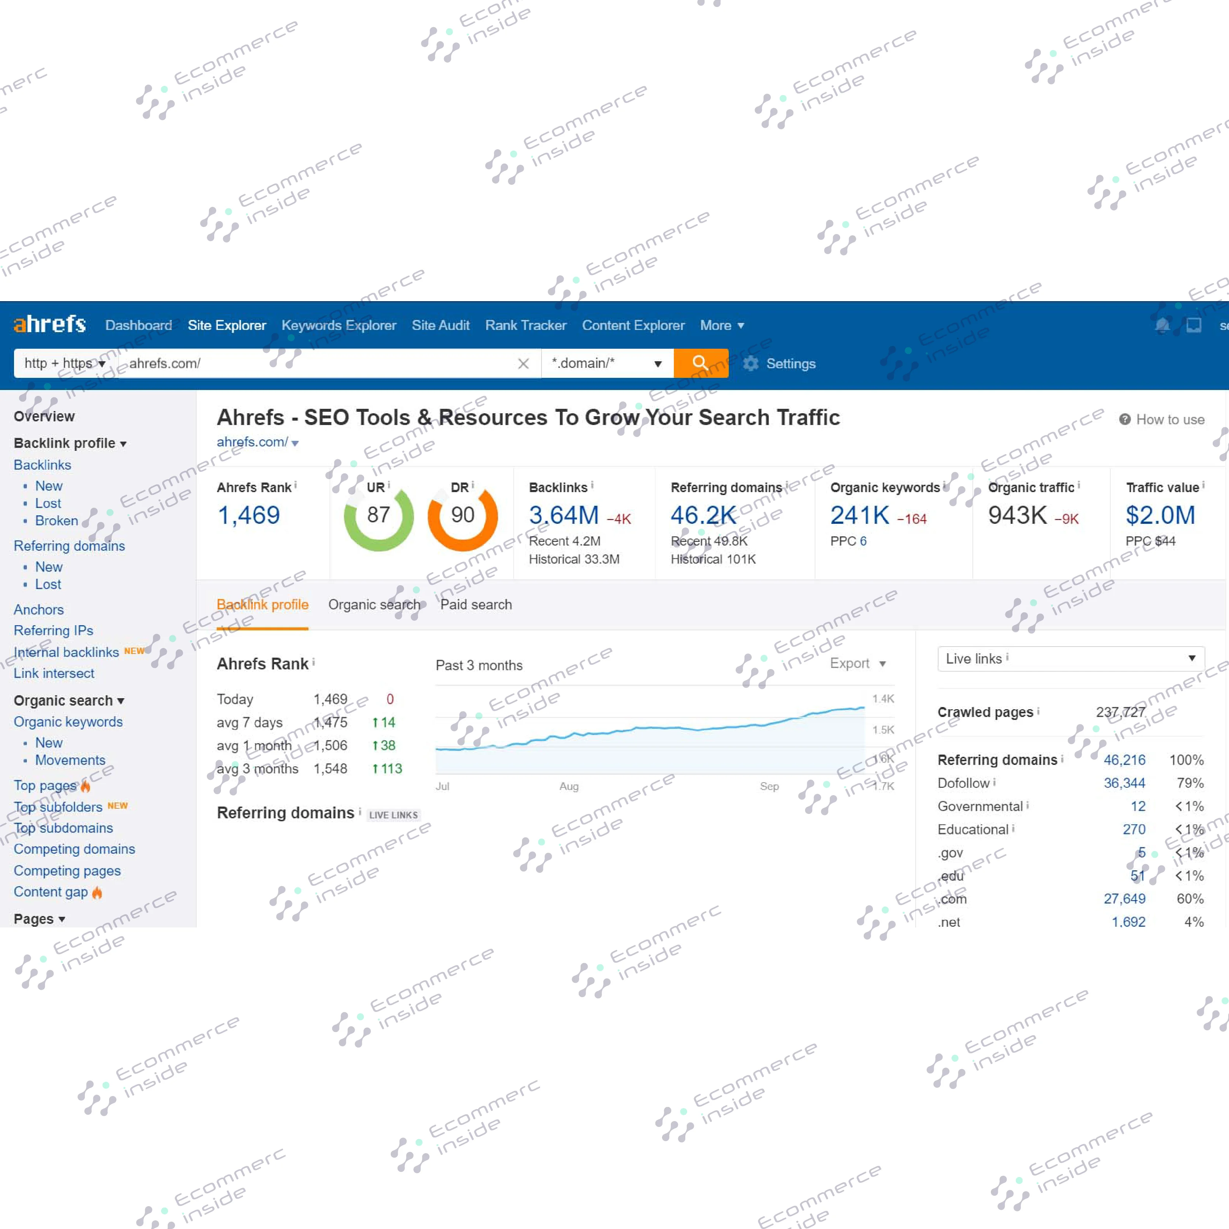Click the info icon next to Crawled pages
This screenshot has height=1229, width=1229.
pyautogui.click(x=1039, y=711)
